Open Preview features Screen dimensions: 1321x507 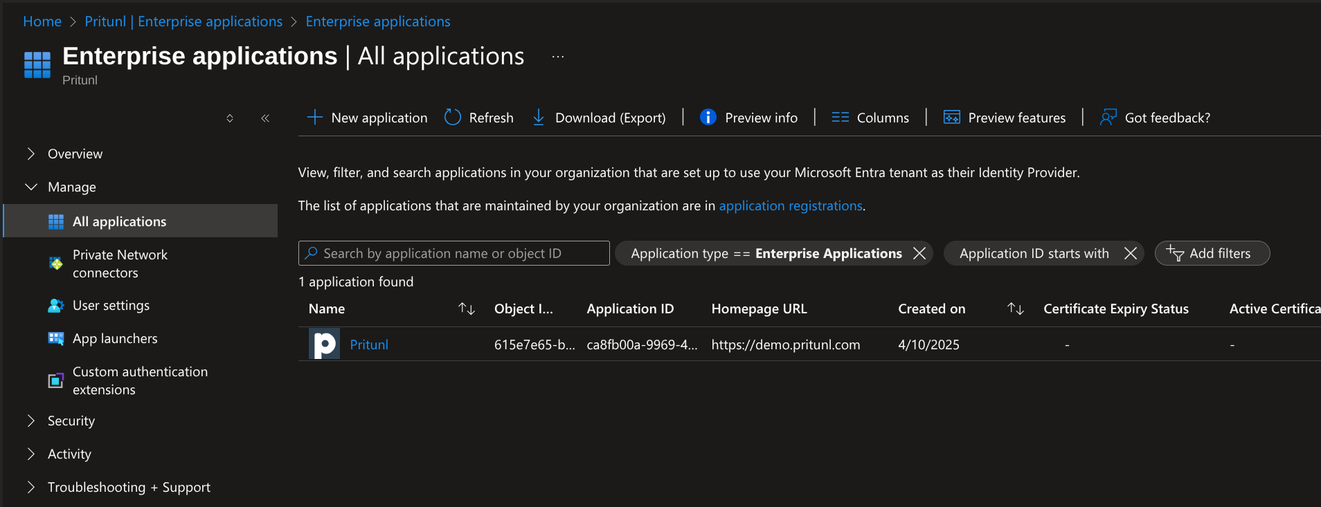(1005, 118)
